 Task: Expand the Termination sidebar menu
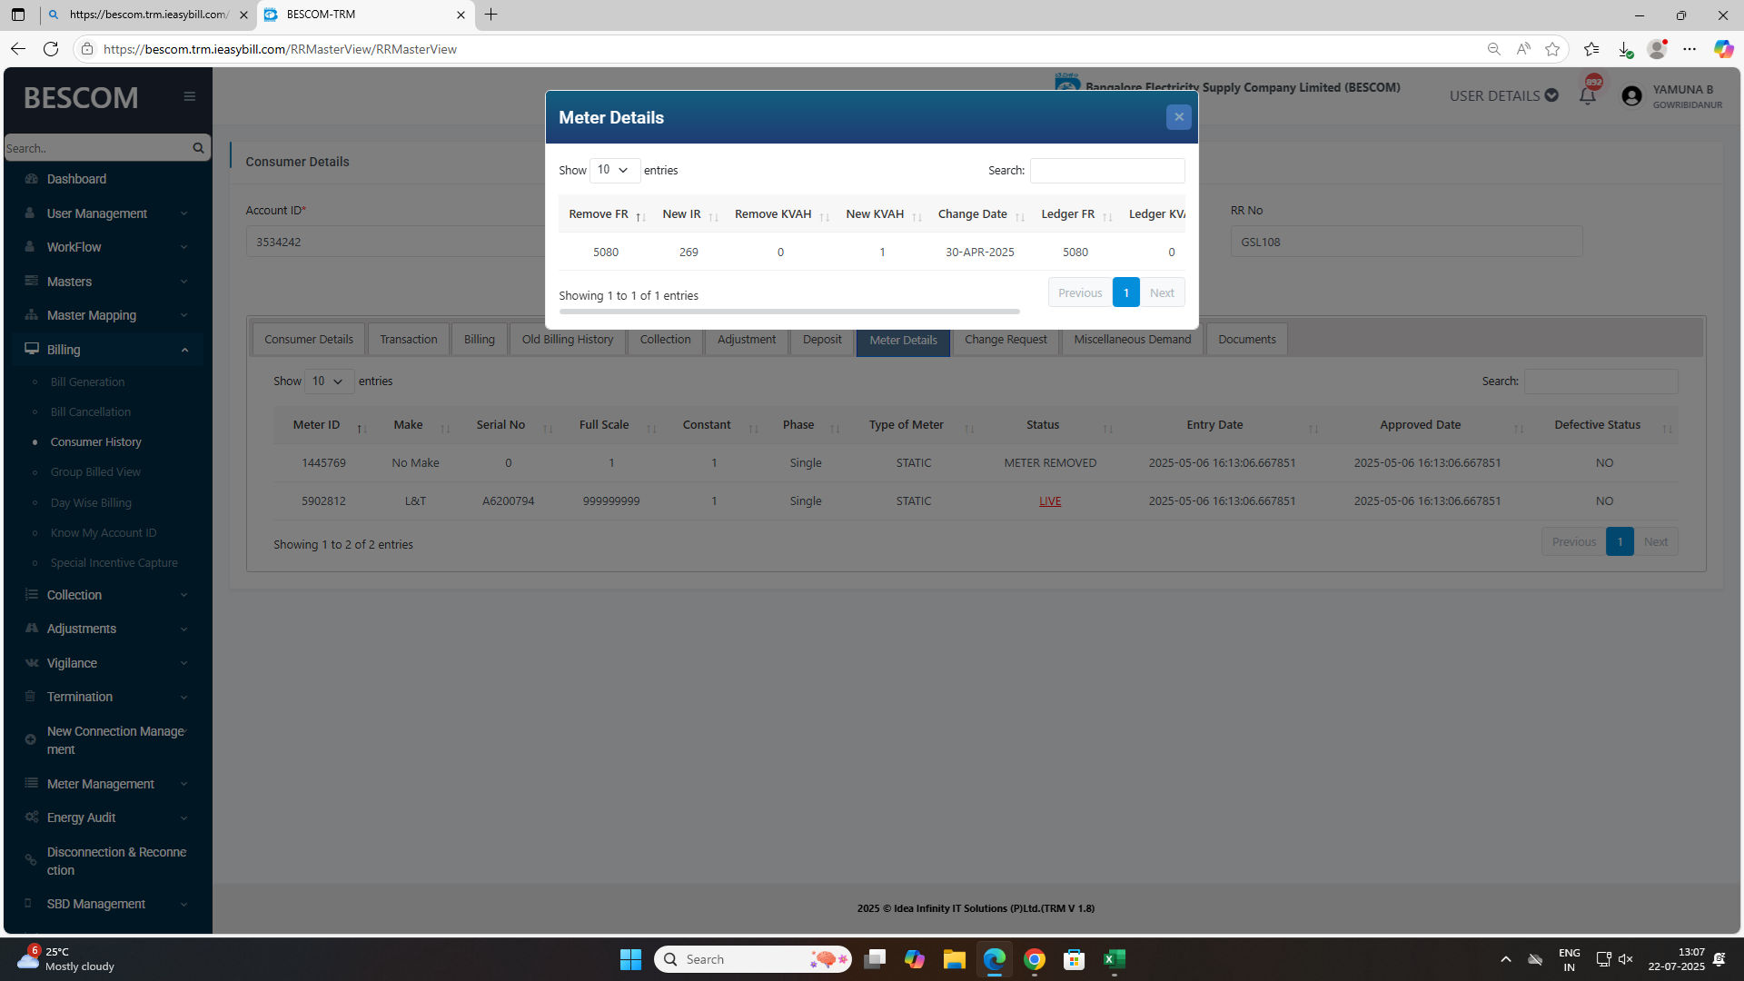pyautogui.click(x=107, y=697)
